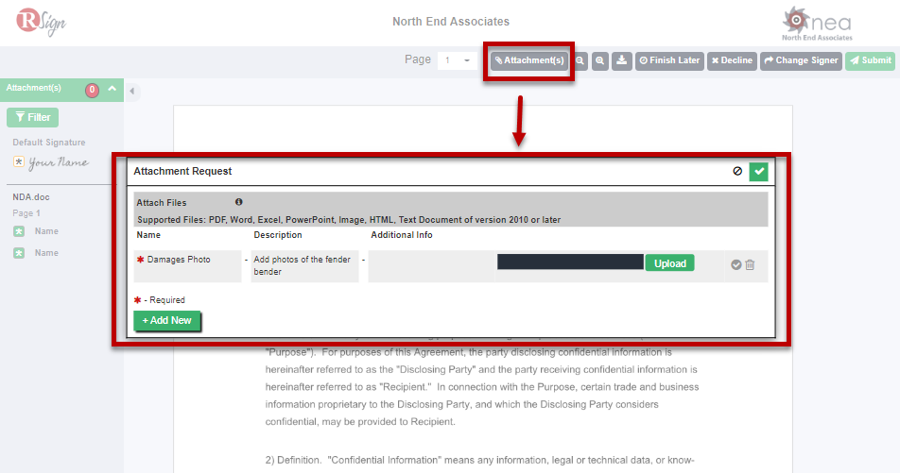Click the fender bender description field

[x=304, y=266]
